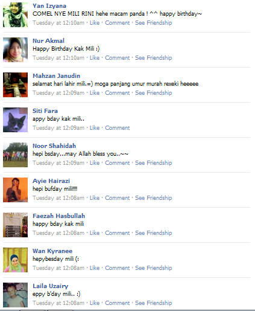Click Faezah Hasbullah's profile thumbnail
The height and width of the screenshot is (311, 255).
click(x=15, y=225)
